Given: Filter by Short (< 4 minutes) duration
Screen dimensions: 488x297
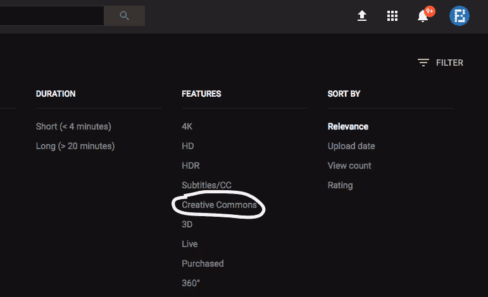Looking at the screenshot, I should point(73,126).
